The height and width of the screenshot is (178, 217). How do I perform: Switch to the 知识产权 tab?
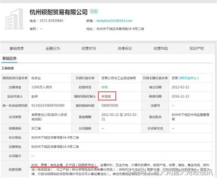click(197, 49)
